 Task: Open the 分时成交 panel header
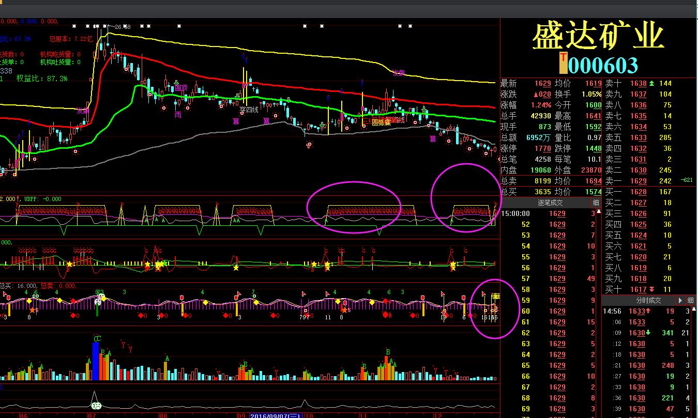648,300
